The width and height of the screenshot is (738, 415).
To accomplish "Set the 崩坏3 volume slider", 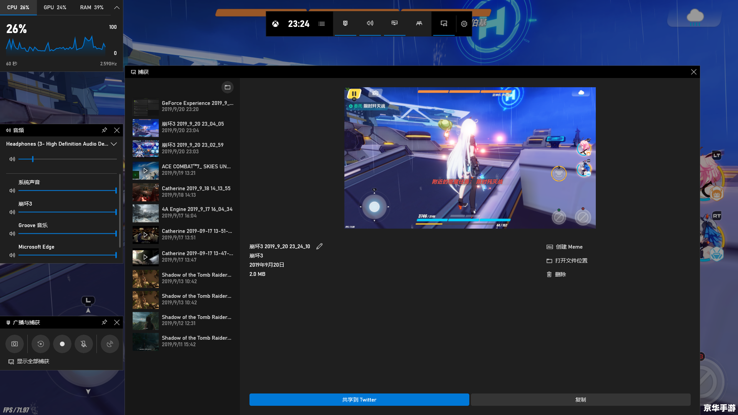I will coord(68,212).
